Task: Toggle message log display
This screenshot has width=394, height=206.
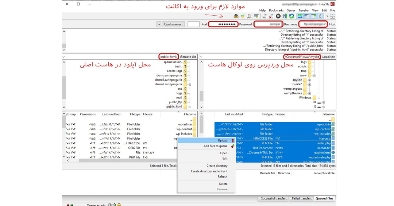Action: [320, 16]
